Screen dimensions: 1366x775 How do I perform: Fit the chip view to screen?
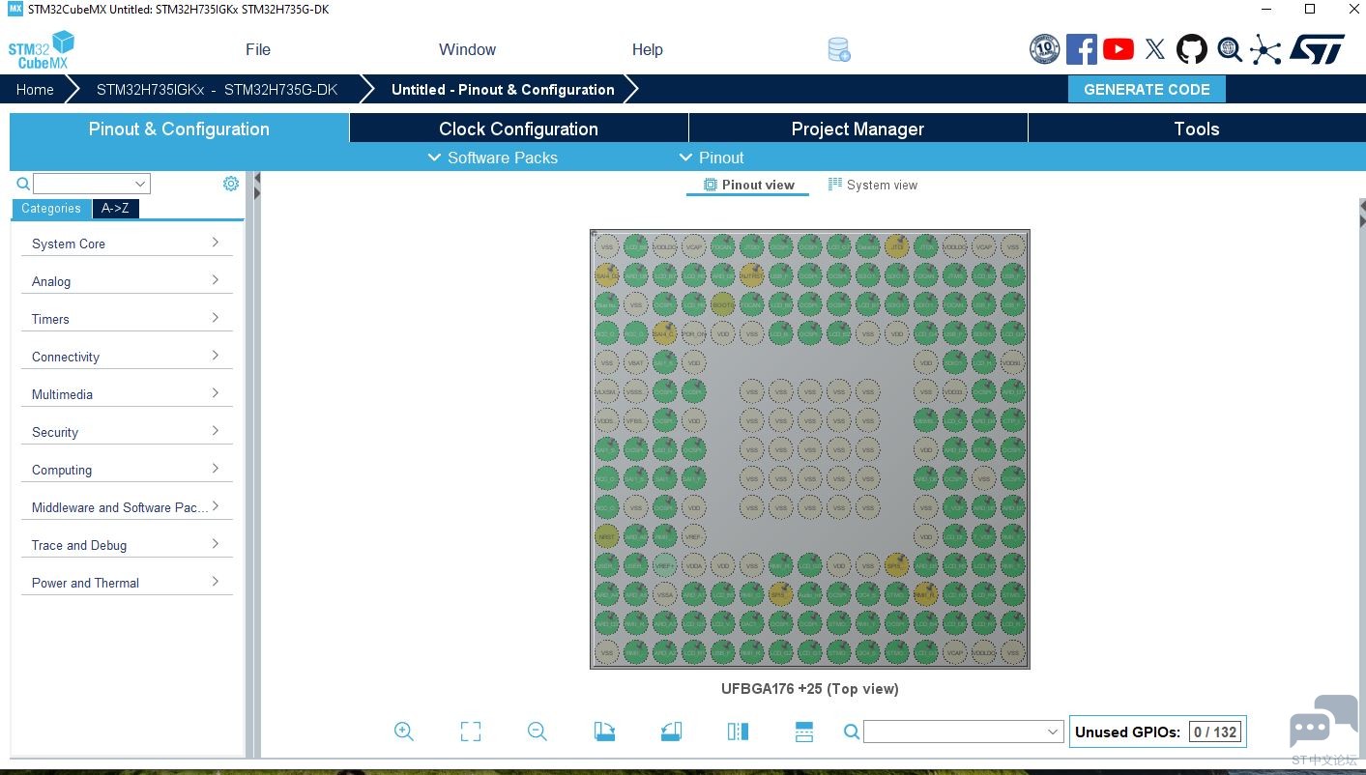[471, 732]
